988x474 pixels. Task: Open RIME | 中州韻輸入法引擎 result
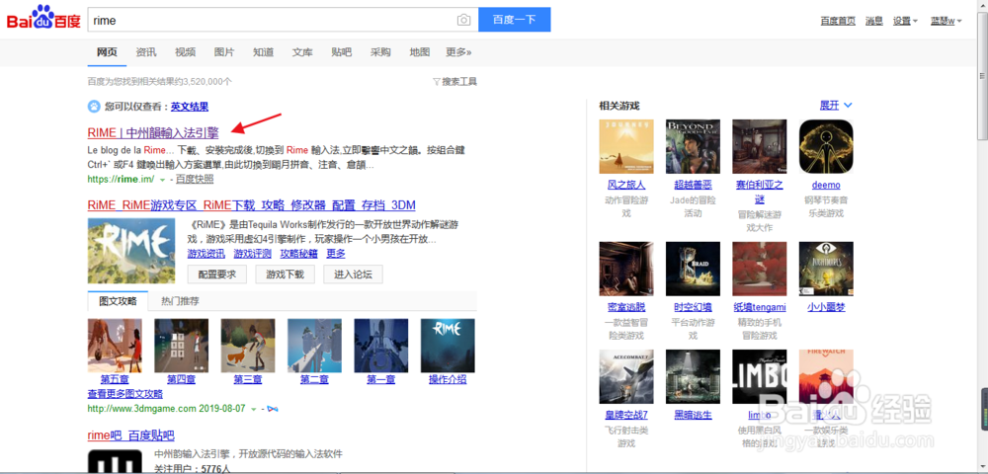[x=153, y=133]
